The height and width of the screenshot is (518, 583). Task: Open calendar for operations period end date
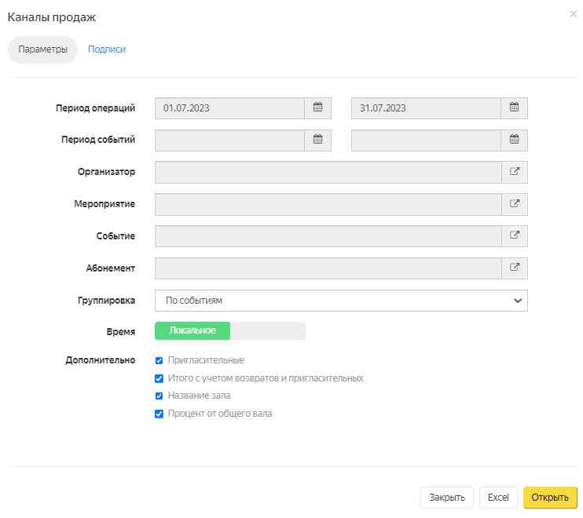coord(514,108)
